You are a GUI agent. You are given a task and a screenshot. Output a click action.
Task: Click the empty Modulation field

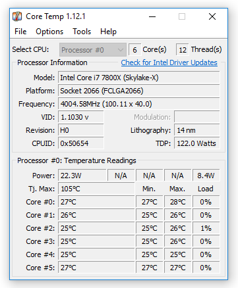tap(197, 117)
